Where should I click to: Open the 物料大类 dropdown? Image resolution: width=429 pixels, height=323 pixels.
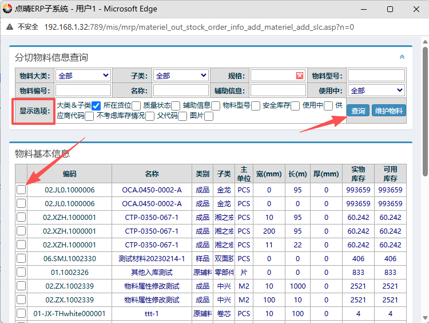coord(83,76)
